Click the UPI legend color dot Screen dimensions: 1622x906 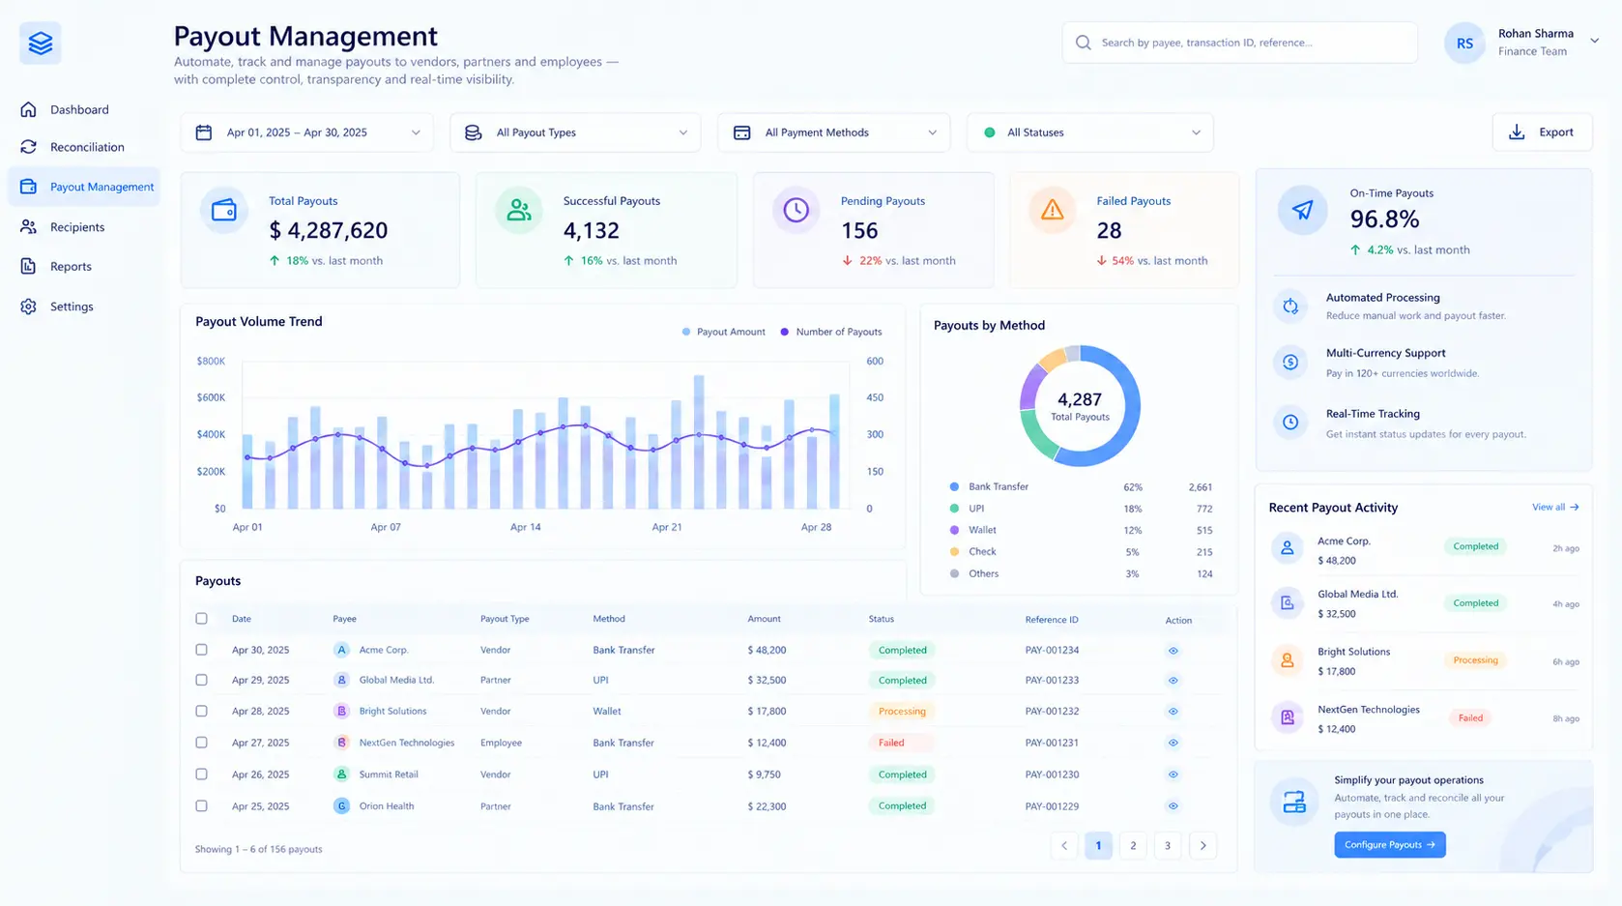(954, 509)
